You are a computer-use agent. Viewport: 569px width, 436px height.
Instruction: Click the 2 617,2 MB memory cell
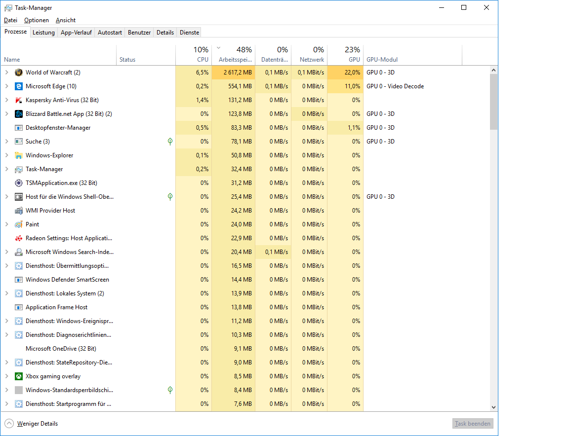coord(233,73)
